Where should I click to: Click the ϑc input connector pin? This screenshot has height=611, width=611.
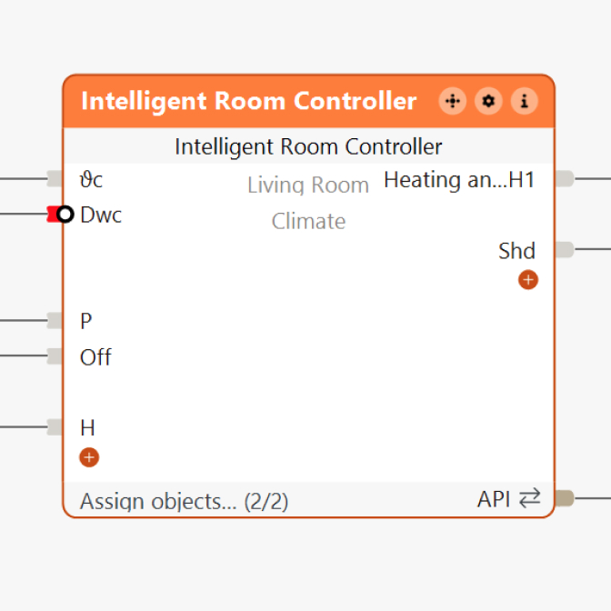(55, 179)
